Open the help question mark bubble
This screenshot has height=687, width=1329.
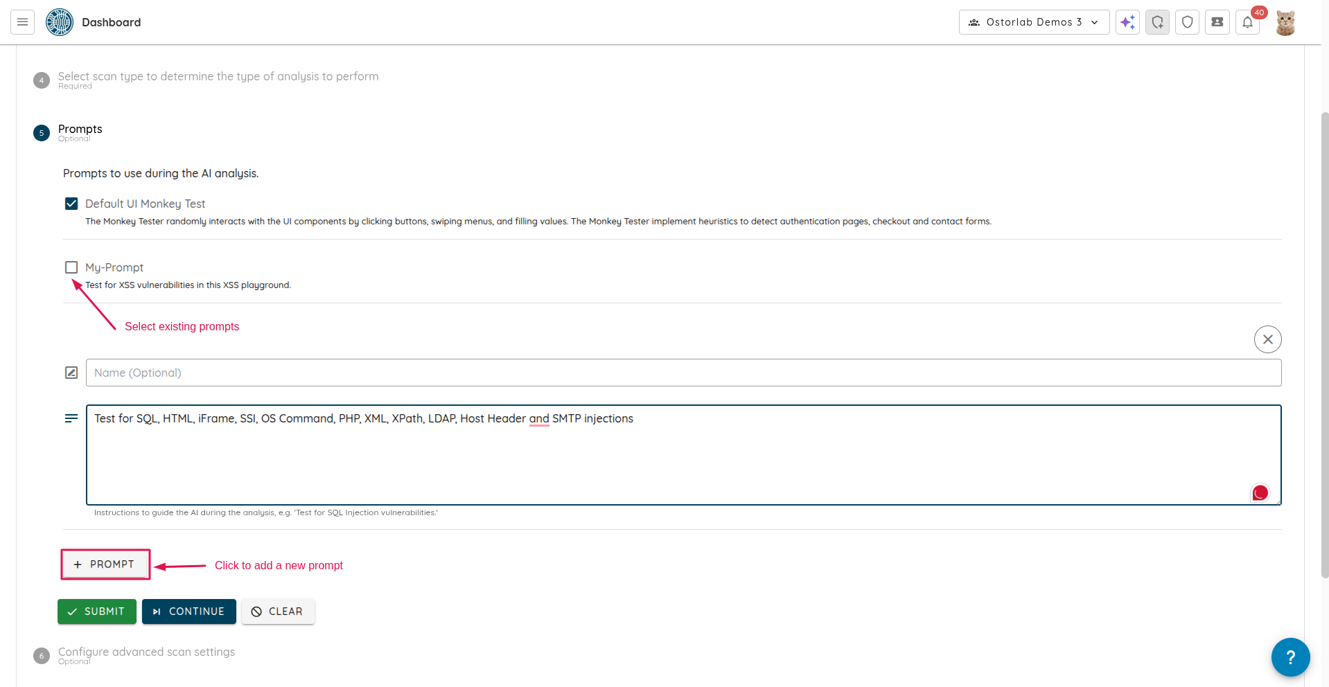tap(1290, 657)
